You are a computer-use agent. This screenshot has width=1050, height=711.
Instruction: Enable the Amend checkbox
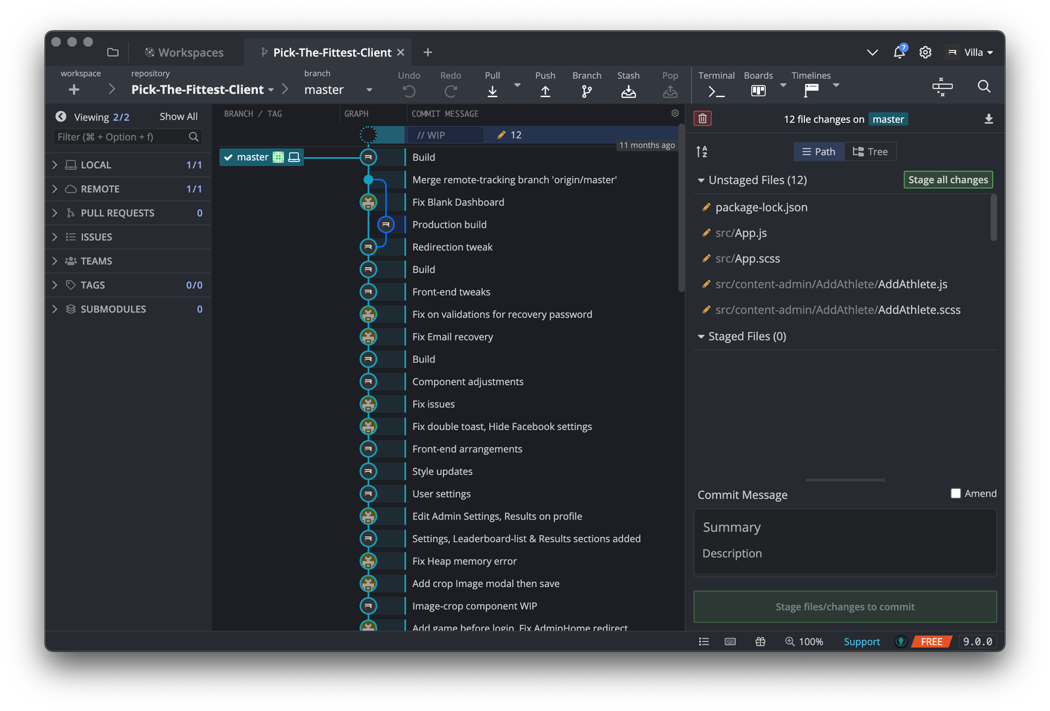coord(955,494)
